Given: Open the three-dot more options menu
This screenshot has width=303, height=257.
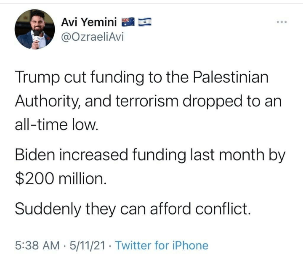Looking at the screenshot, I should (x=281, y=21).
